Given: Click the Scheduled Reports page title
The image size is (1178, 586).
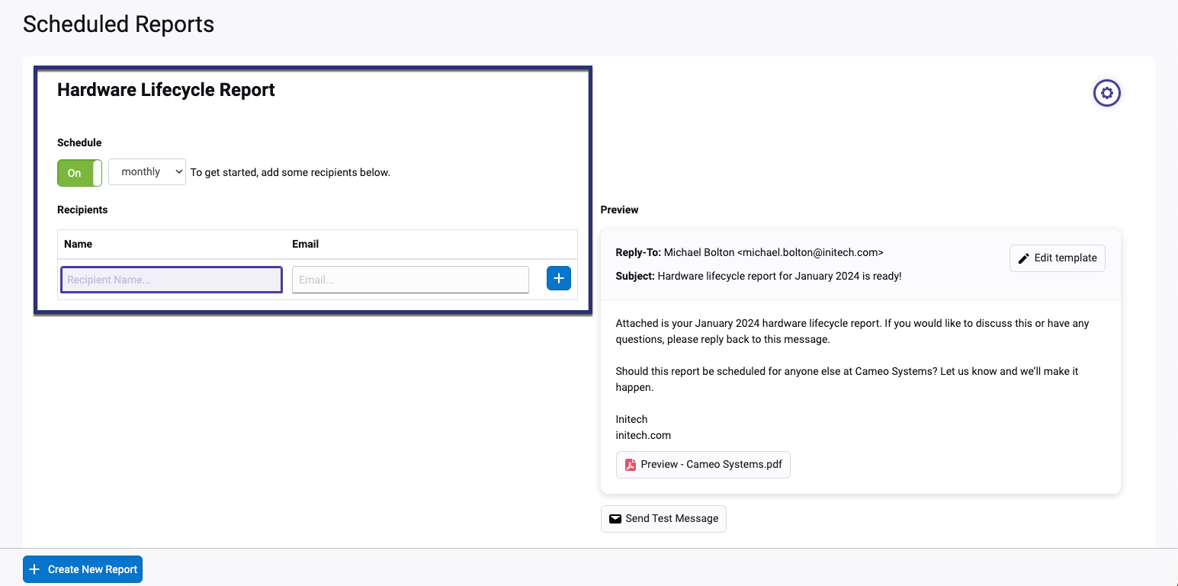Looking at the screenshot, I should click(118, 24).
